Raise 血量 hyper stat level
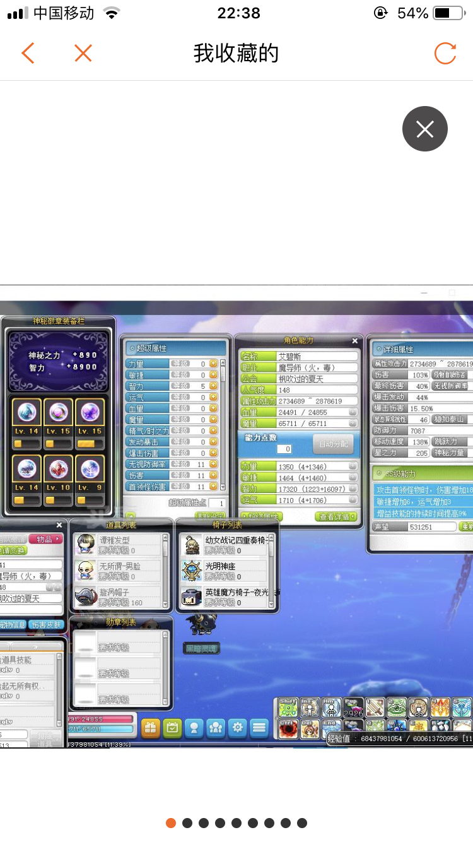 [213, 408]
